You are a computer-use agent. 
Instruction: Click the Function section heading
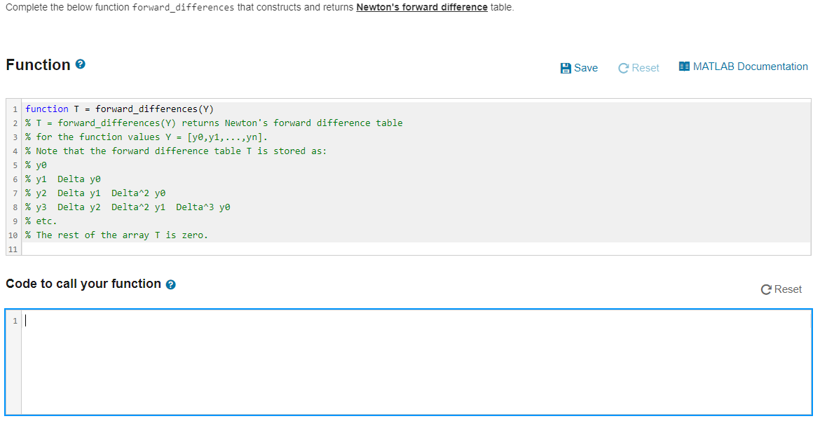[39, 64]
